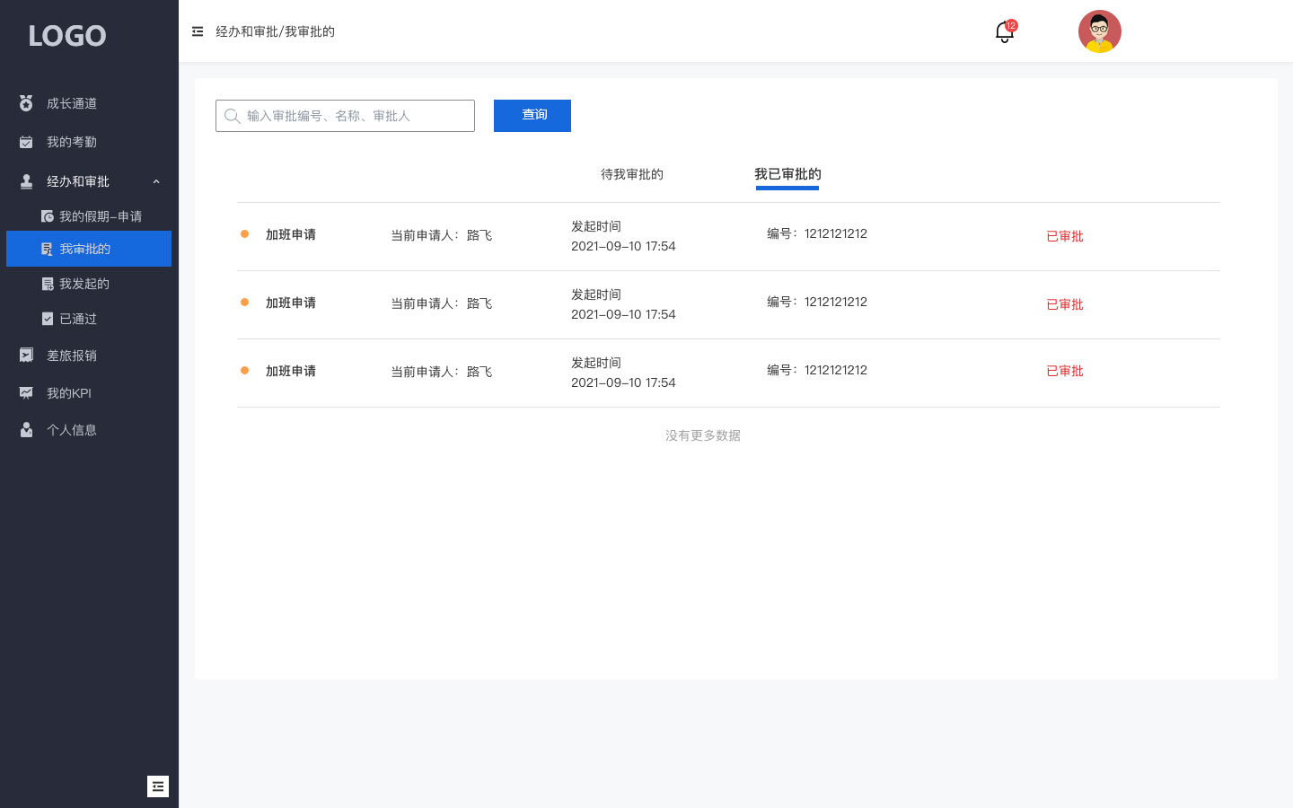Select 我审批的 submenu item
The width and height of the screenshot is (1293, 808).
(89, 249)
